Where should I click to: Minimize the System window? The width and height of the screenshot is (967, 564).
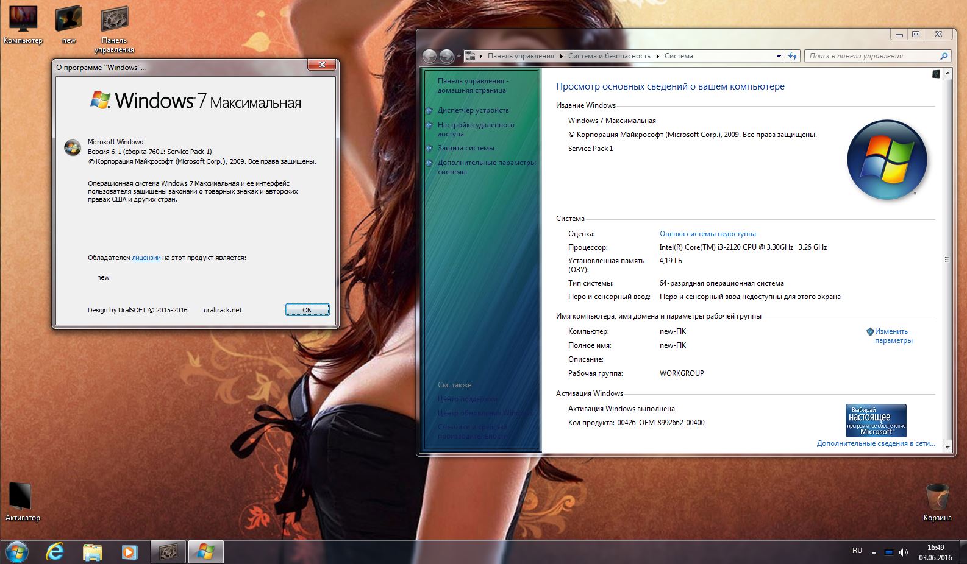tap(899, 35)
